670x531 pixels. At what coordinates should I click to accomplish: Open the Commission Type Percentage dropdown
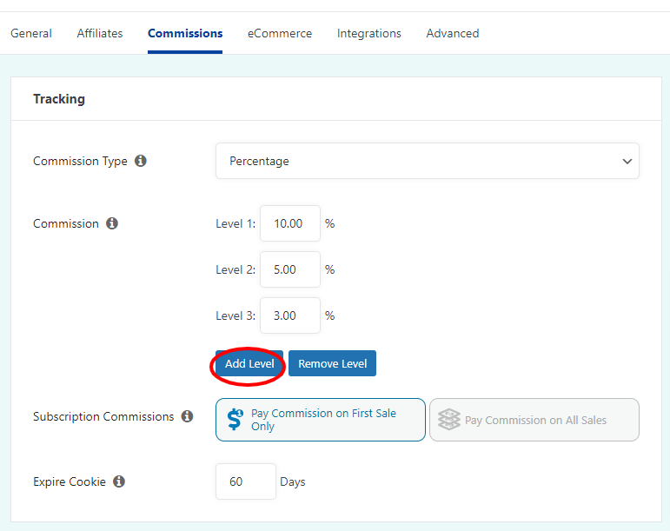click(x=428, y=161)
